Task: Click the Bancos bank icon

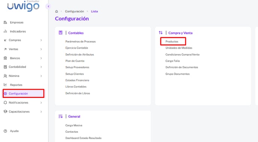Action: coord(5,58)
